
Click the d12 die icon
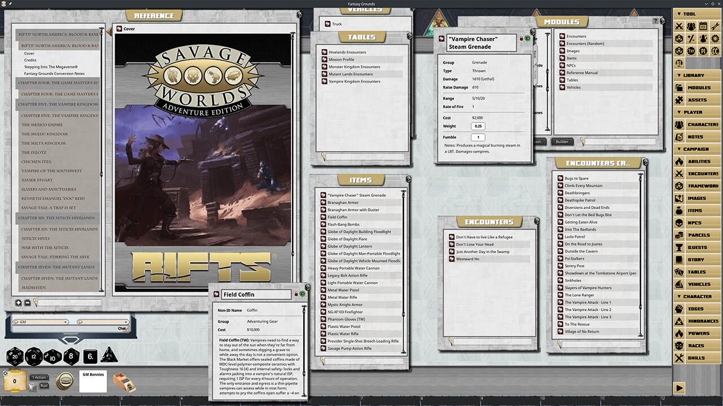coord(33,356)
